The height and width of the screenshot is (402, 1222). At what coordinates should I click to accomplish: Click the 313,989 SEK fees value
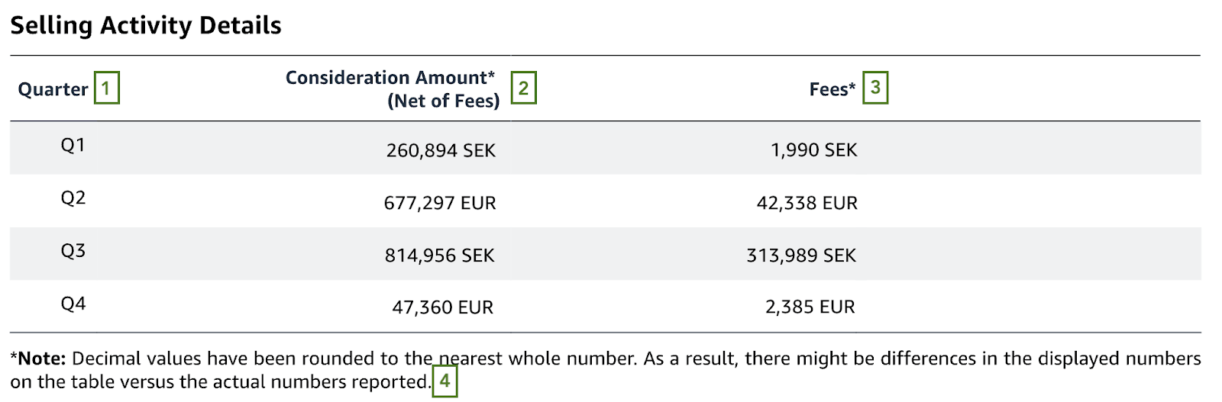pos(801,256)
